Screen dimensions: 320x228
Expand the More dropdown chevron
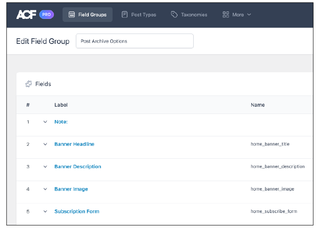click(249, 15)
